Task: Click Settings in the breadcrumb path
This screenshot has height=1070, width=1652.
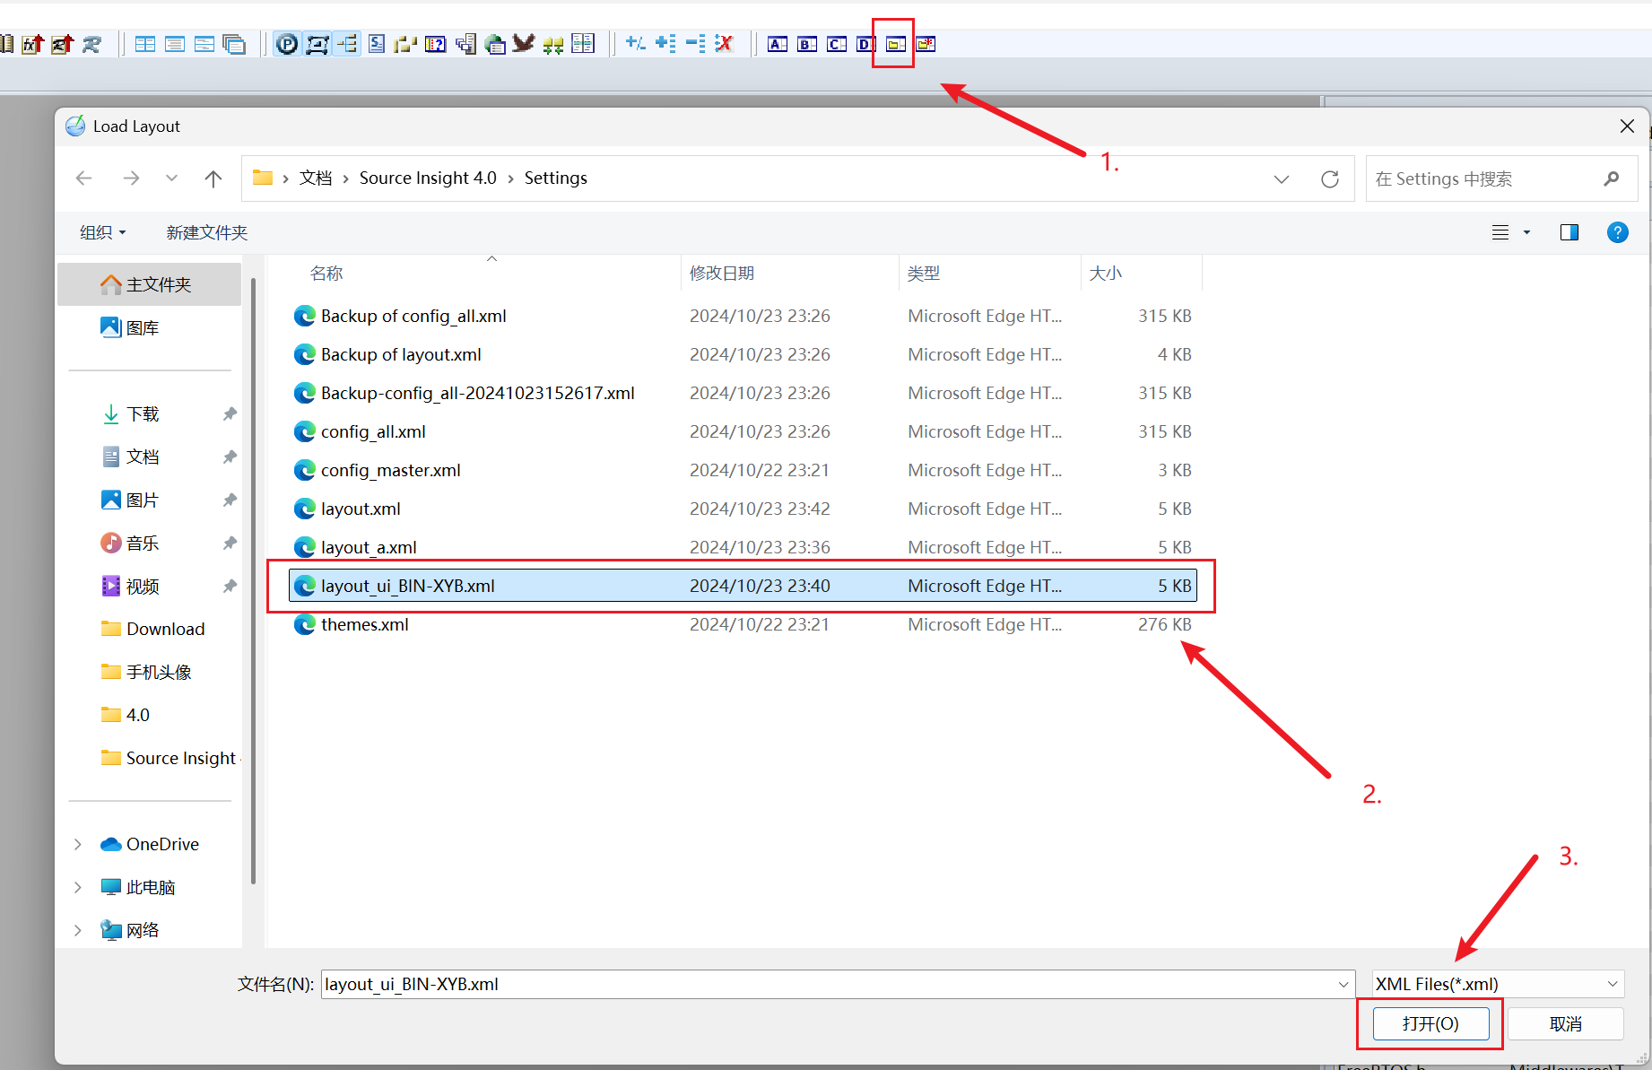Action: (x=556, y=178)
